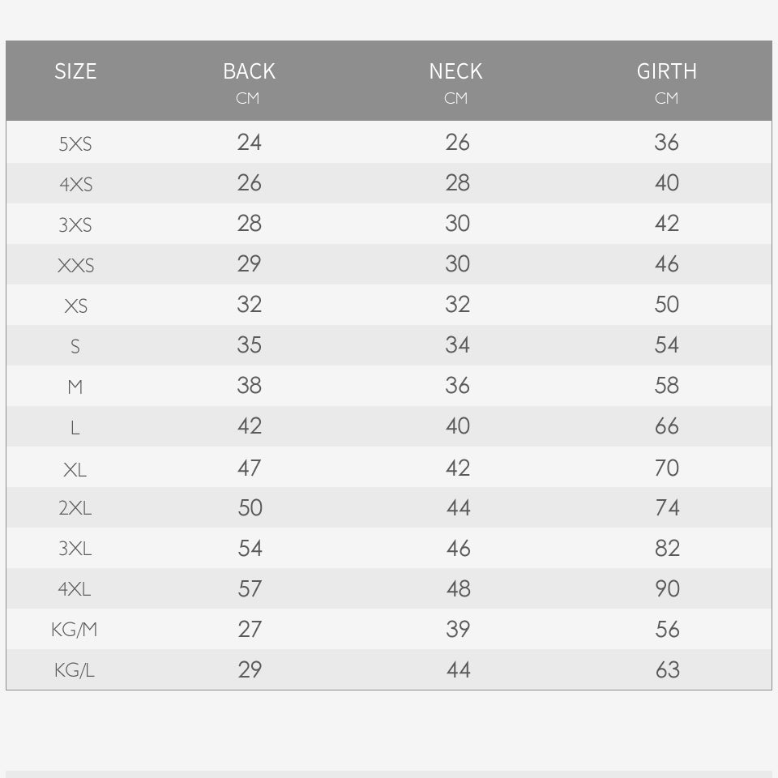Image resolution: width=778 pixels, height=778 pixels.
Task: Click the KG/M size label
Action: [x=75, y=630]
